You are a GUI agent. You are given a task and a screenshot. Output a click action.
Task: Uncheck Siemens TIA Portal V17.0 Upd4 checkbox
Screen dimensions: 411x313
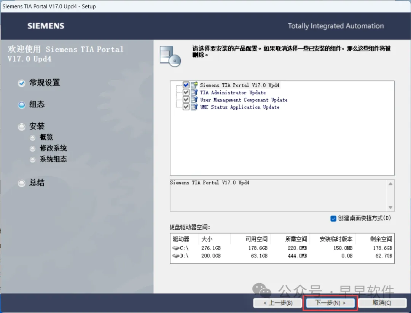click(x=186, y=85)
